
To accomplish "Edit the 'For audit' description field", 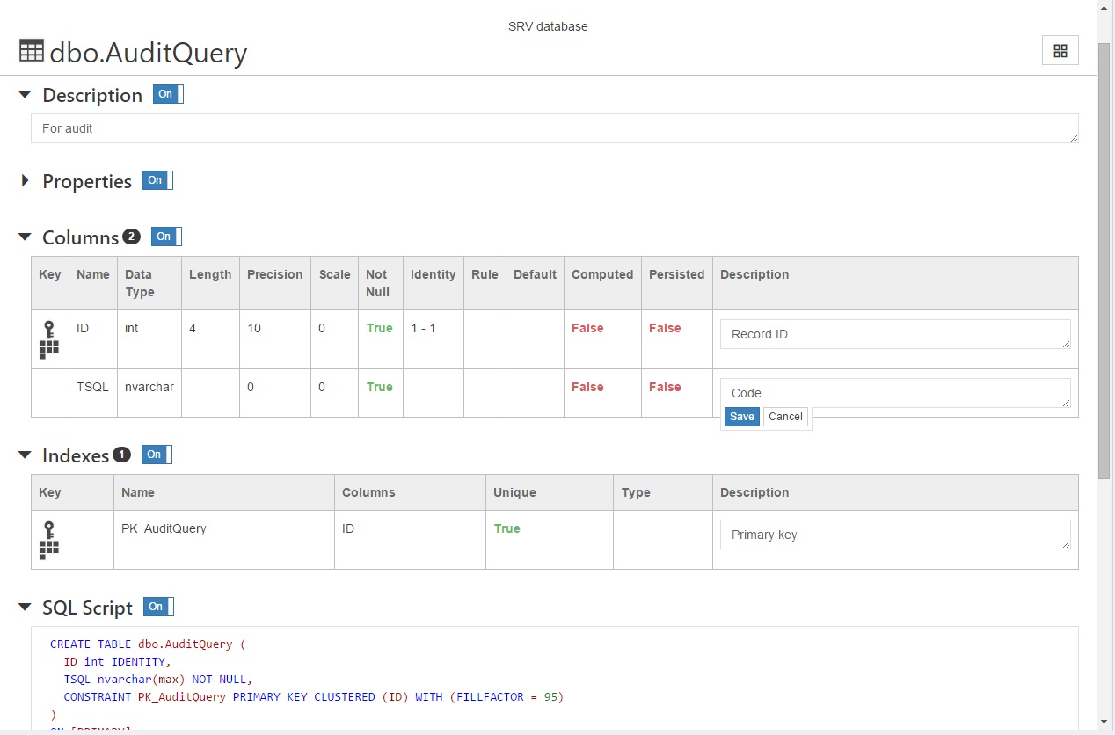I will (554, 128).
